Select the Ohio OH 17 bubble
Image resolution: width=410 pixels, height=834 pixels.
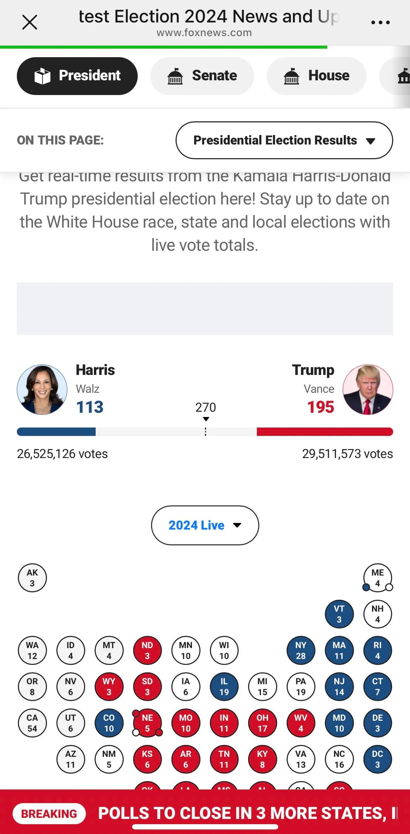click(262, 722)
